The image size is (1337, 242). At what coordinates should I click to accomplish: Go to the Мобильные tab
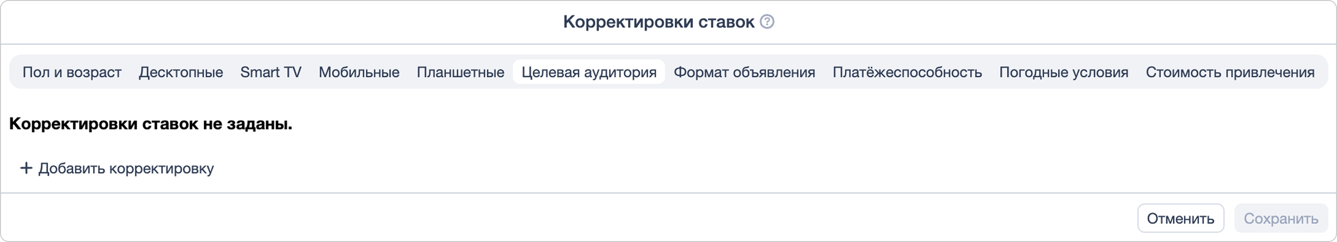[x=359, y=72]
